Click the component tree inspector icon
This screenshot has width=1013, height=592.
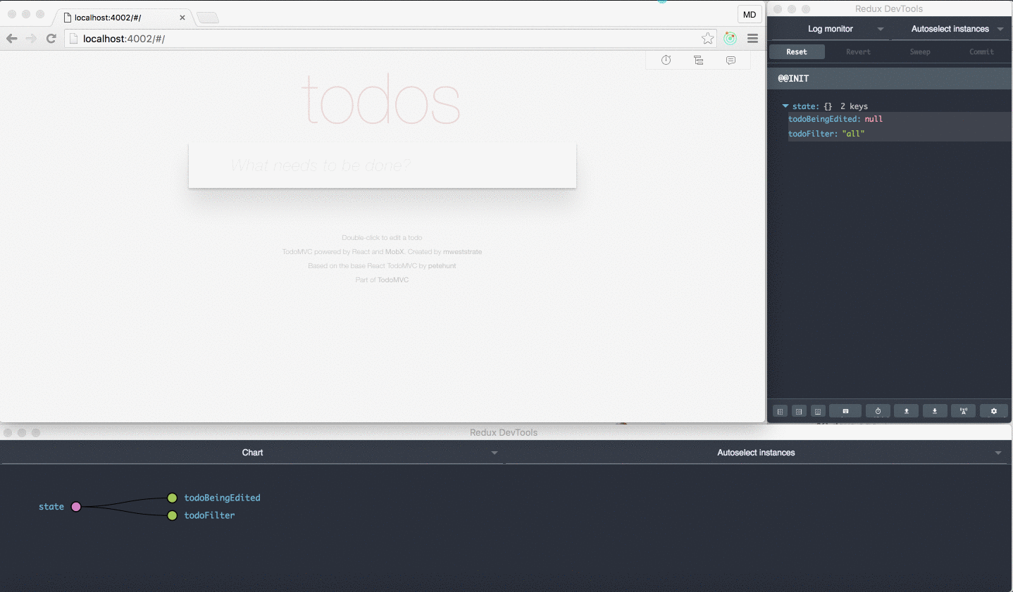[x=698, y=60]
